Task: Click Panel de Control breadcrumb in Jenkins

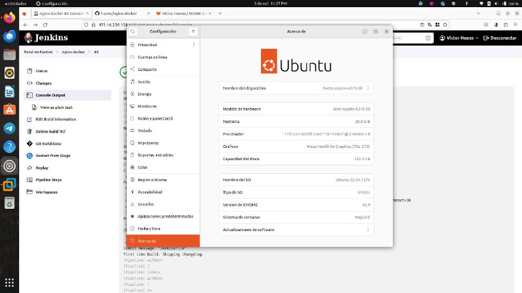Action: 38,52
